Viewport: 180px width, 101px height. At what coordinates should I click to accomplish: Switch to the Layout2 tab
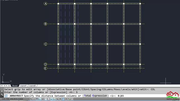(32, 86)
